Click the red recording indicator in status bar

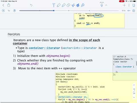[122, 1]
